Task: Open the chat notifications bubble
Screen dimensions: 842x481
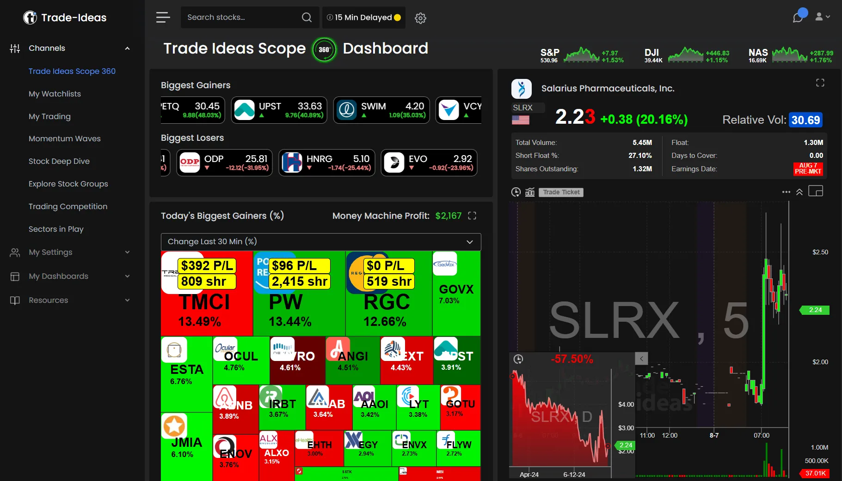Action: (x=799, y=17)
